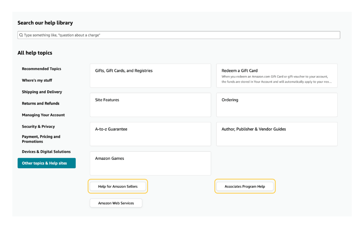Open Author, Publisher & Vendor Guides card

(277, 134)
